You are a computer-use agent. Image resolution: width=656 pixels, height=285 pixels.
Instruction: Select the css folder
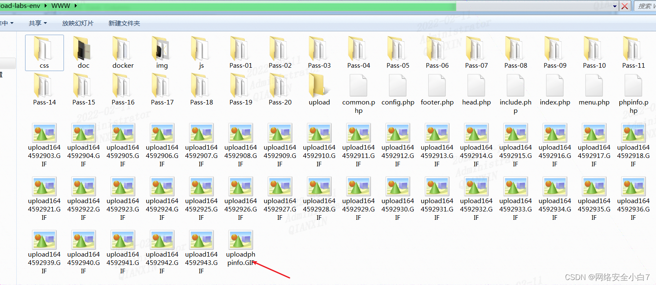(x=44, y=53)
